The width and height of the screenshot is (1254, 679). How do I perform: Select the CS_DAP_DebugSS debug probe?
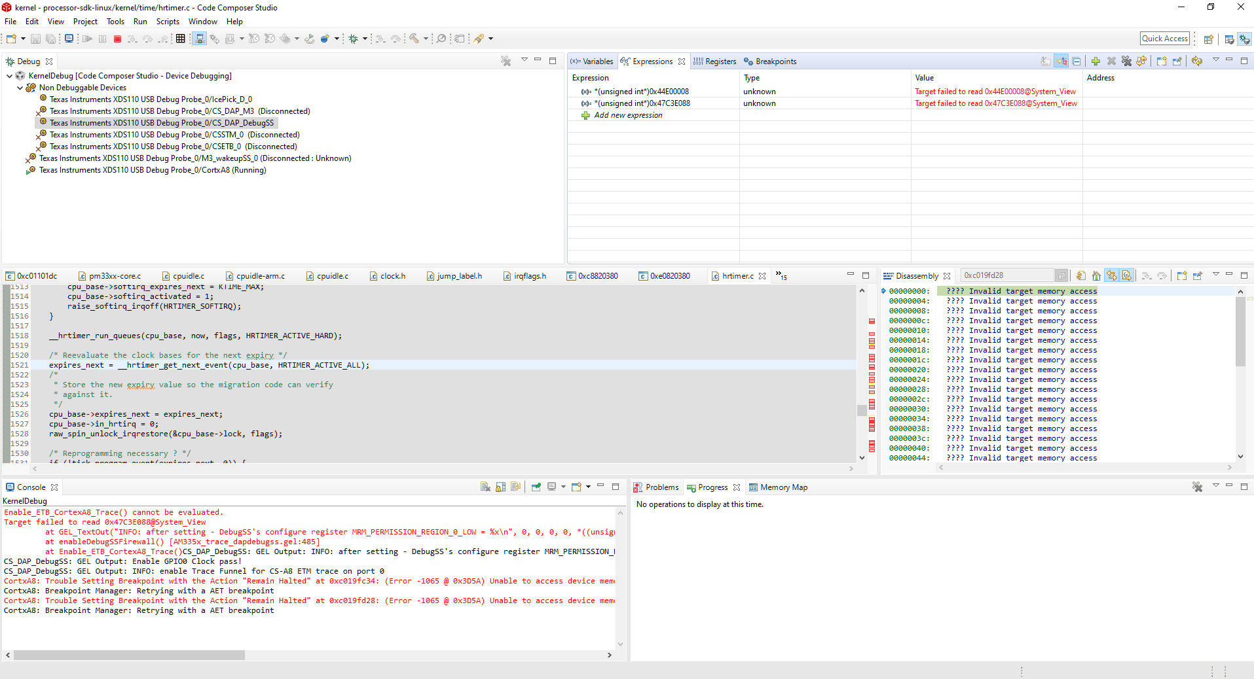coord(162,123)
